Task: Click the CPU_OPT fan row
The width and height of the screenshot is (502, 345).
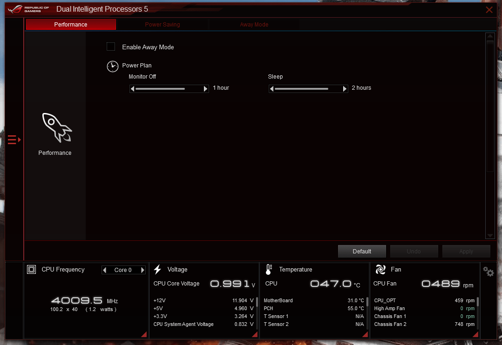Action: click(x=424, y=300)
